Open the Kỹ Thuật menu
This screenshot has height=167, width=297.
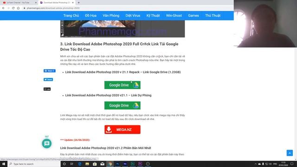coord(153,15)
